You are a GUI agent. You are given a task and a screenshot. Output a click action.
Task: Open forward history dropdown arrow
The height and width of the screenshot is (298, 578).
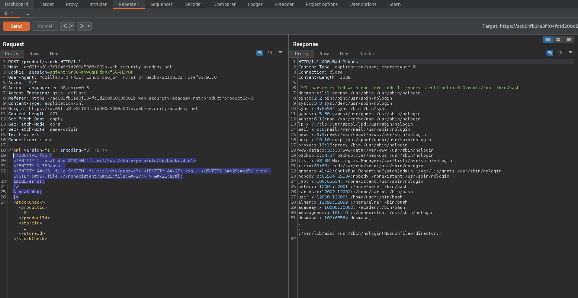(89, 26)
